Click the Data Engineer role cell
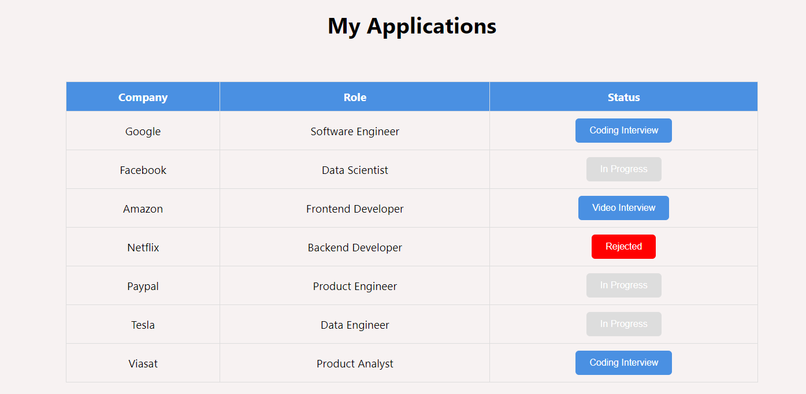 tap(355, 325)
